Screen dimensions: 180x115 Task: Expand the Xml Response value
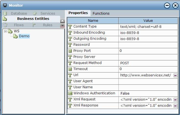[x=175, y=106]
